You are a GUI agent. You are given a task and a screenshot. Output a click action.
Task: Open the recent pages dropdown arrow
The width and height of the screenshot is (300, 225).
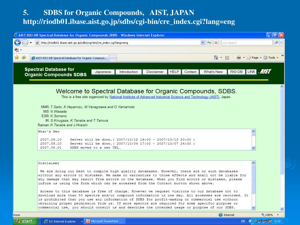(31, 43)
